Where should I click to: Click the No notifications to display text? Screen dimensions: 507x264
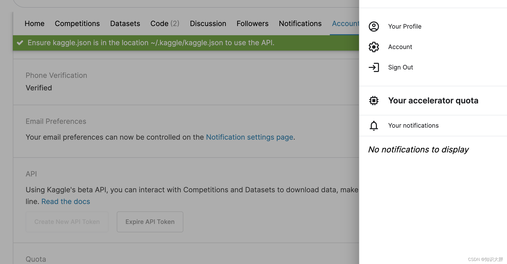(x=418, y=150)
